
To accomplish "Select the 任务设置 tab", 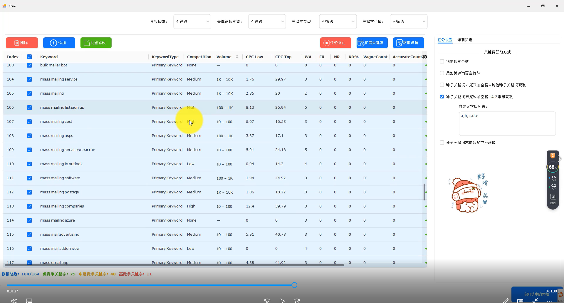I will point(445,40).
